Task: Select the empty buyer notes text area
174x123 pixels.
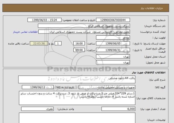Action: [x=77, y=118]
